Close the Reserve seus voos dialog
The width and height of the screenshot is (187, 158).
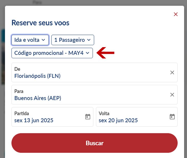[x=176, y=14]
